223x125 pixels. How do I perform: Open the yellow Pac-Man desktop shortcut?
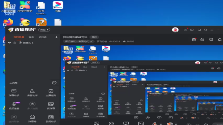25,22
